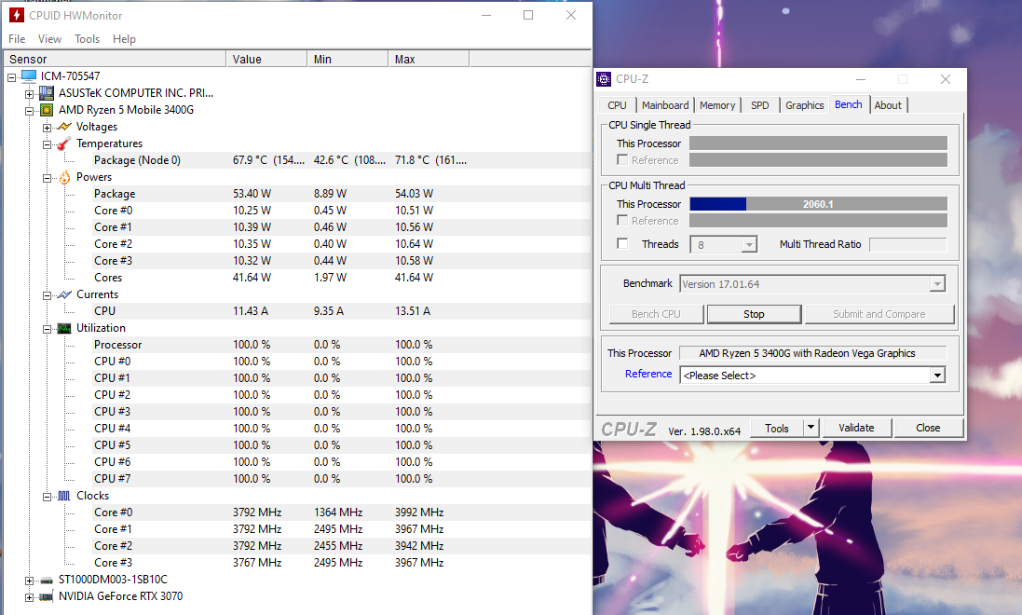The height and width of the screenshot is (615, 1022).
Task: Collapse the Utilization node
Action: tap(47, 329)
